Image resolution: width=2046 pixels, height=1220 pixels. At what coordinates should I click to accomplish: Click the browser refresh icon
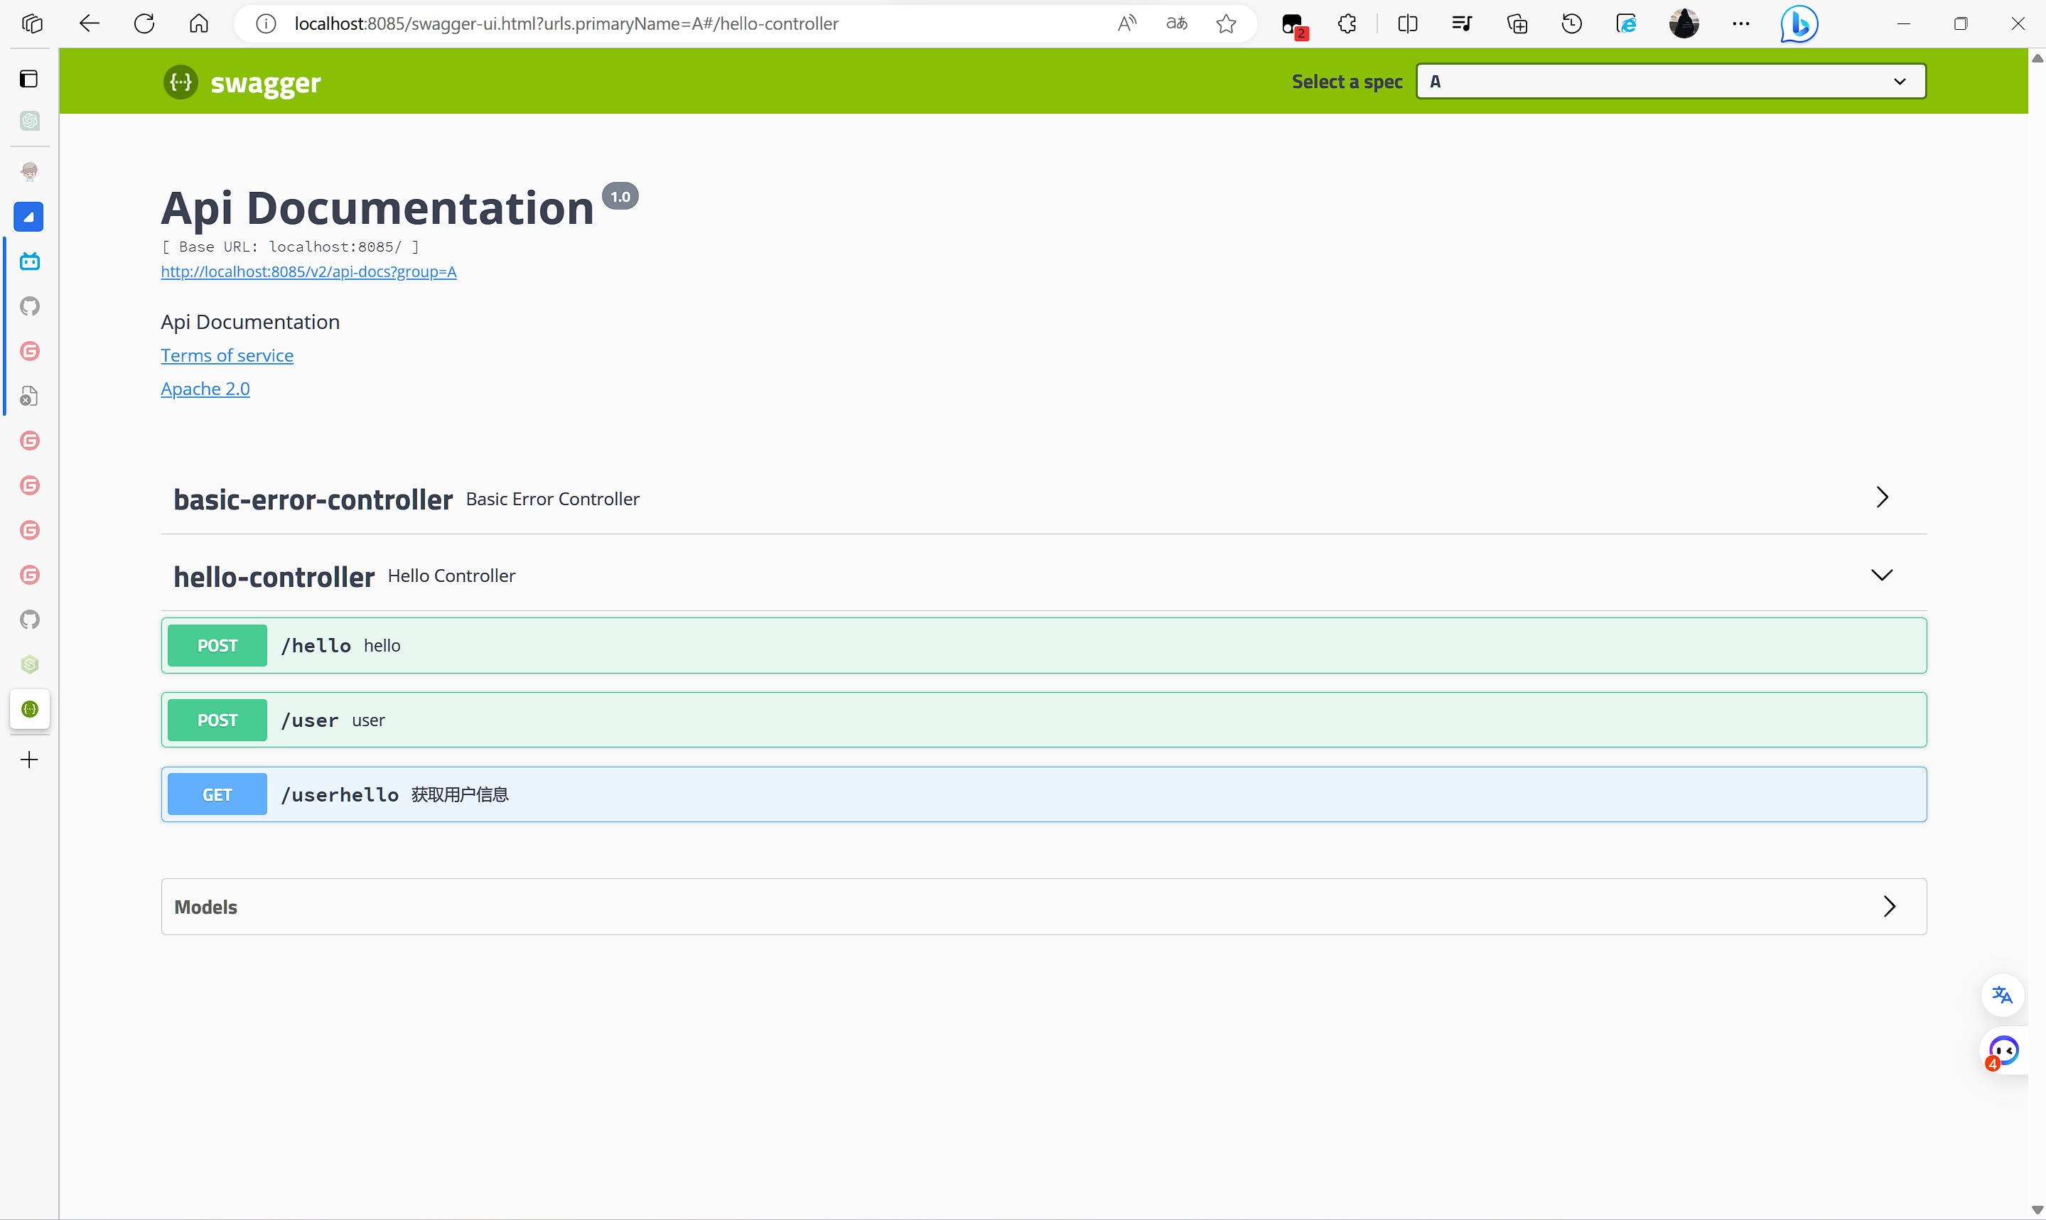coord(144,24)
